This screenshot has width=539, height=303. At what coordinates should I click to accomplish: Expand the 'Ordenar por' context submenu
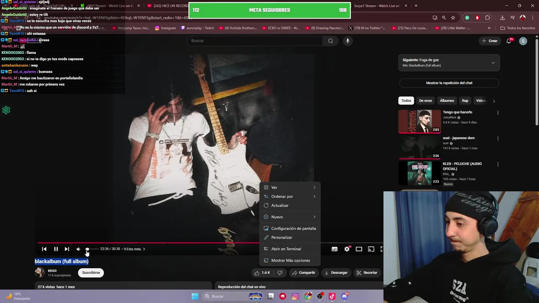click(290, 197)
